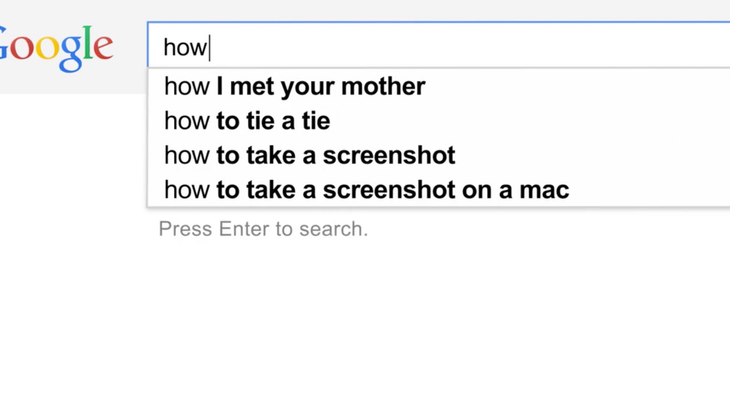The height and width of the screenshot is (411, 730).
Task: Place the cursor right after "how" in search box
Action: [x=210, y=47]
